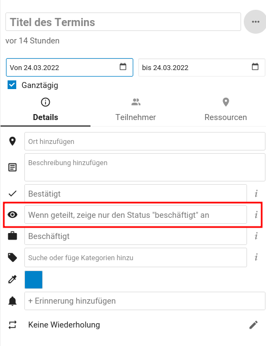266x346 pixels.
Task: Open the "Wenn geteilt" visibility dropdown
Action: point(135,215)
